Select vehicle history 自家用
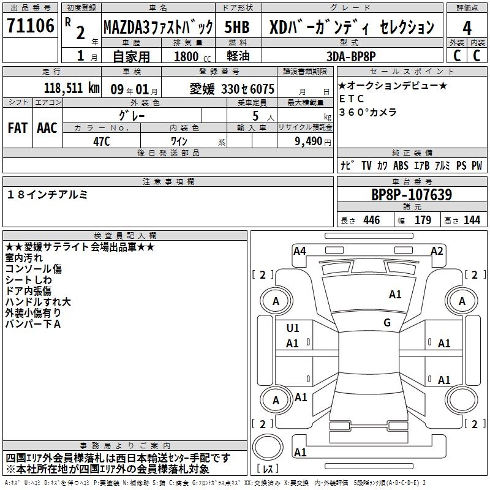This screenshot has width=490, height=490. 131,56
